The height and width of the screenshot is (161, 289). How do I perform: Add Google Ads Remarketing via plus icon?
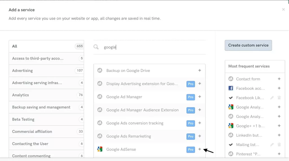coord(200,136)
